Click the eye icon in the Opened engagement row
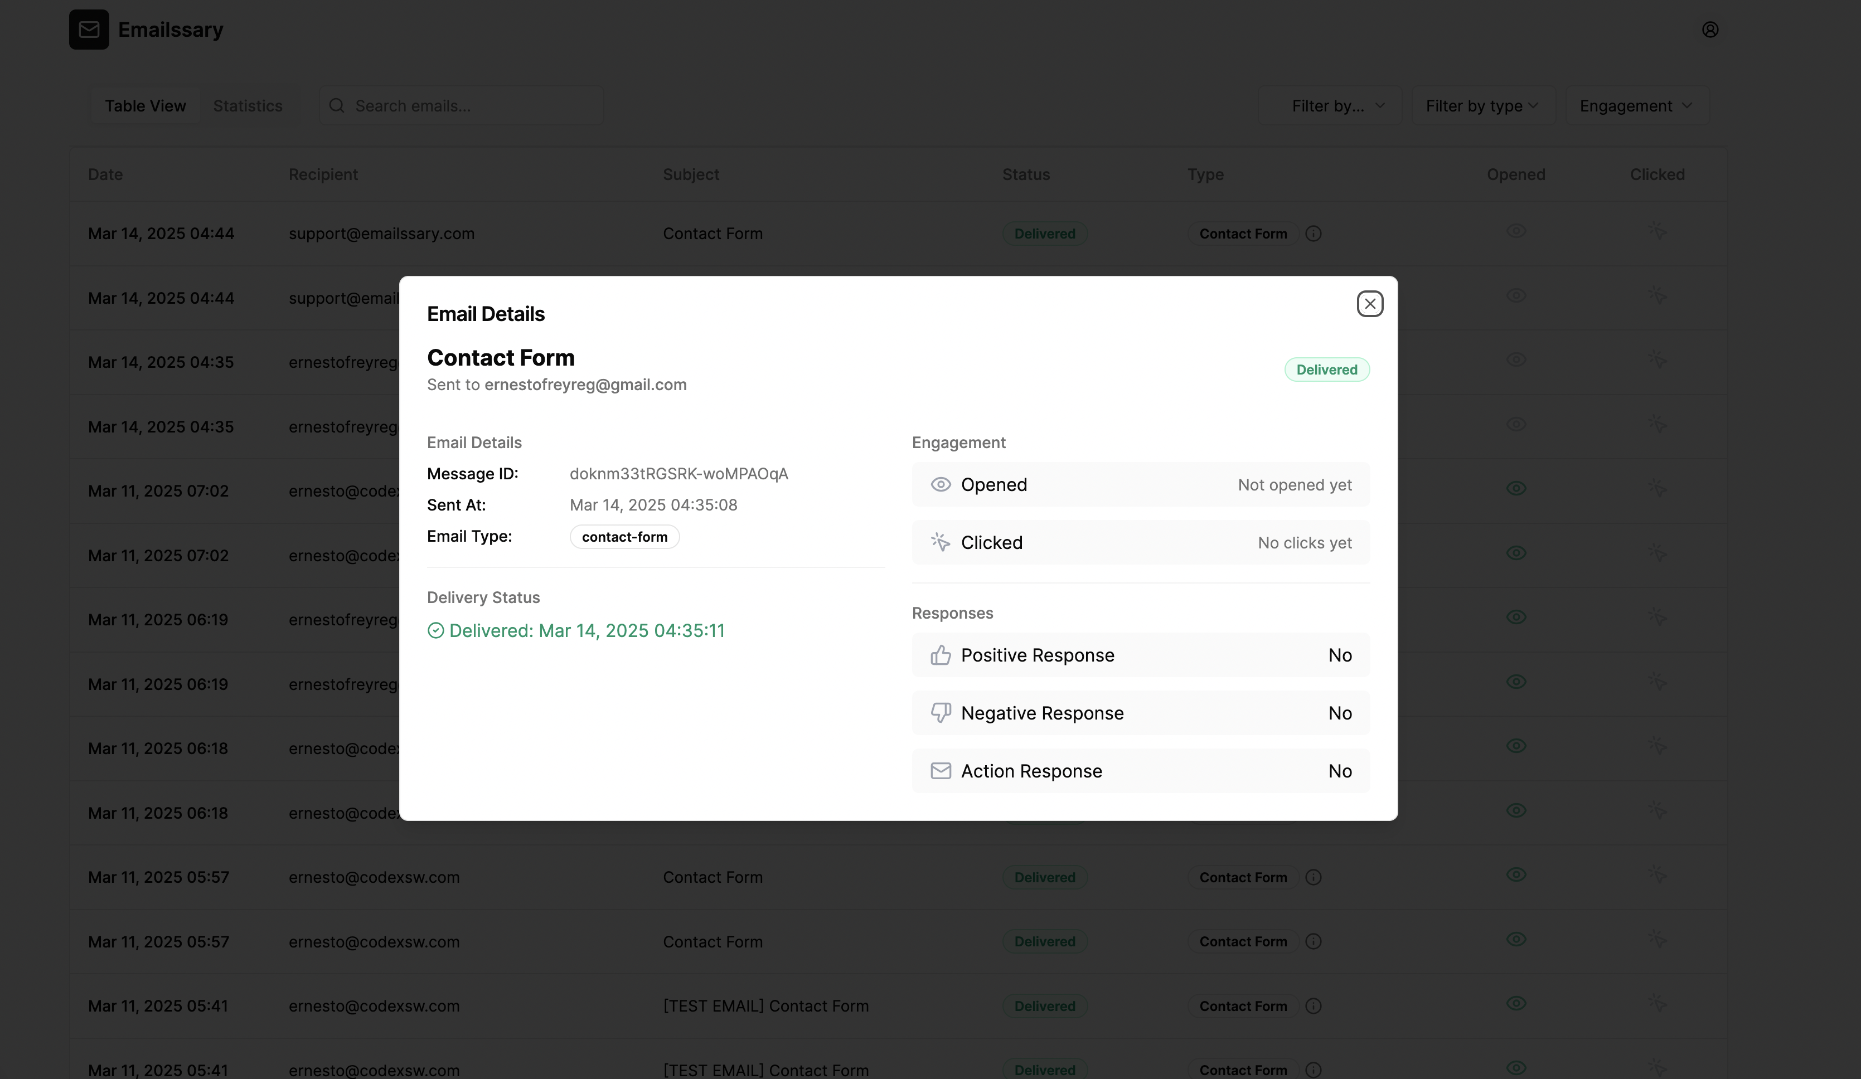1861x1079 pixels. click(x=940, y=485)
